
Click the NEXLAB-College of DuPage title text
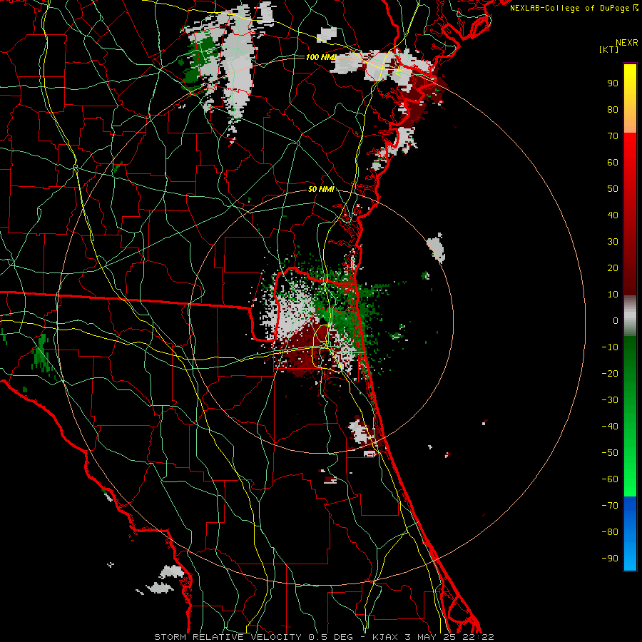pyautogui.click(x=570, y=8)
